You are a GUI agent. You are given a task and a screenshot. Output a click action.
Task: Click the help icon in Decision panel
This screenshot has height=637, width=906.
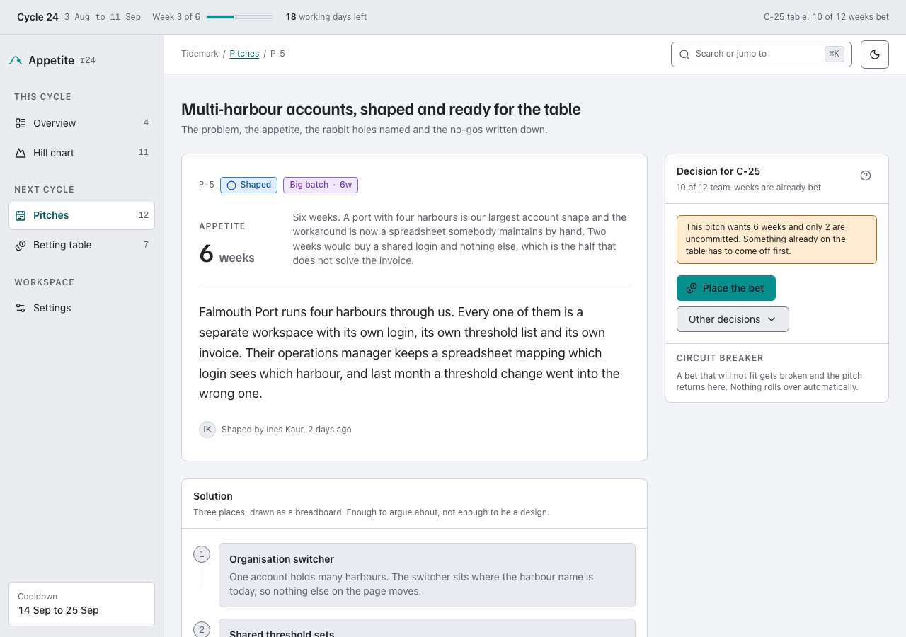(866, 176)
